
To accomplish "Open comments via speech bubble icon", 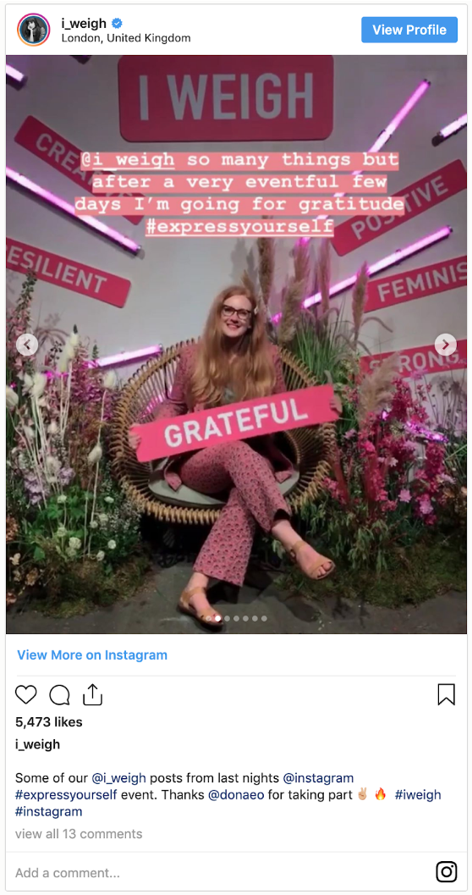I will (59, 694).
